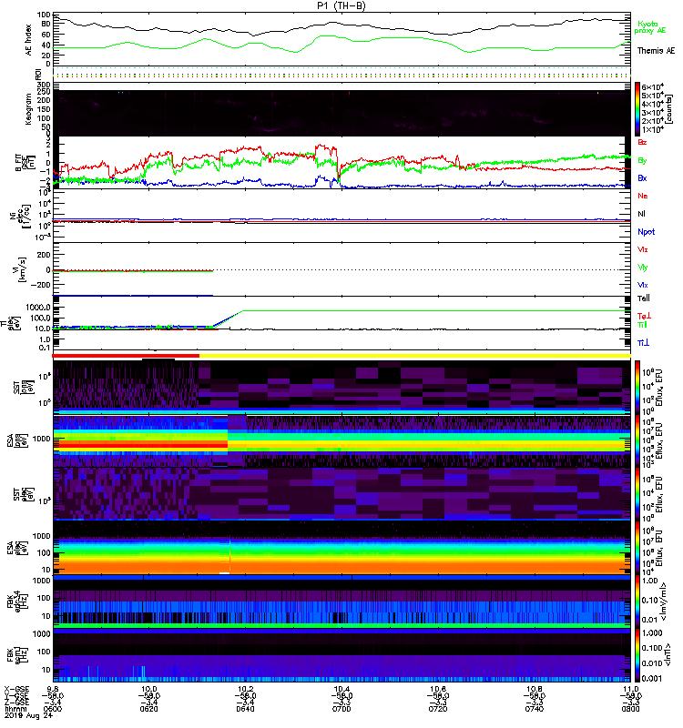Click the blue Npot legend label
683x728 pixels.
click(647, 232)
